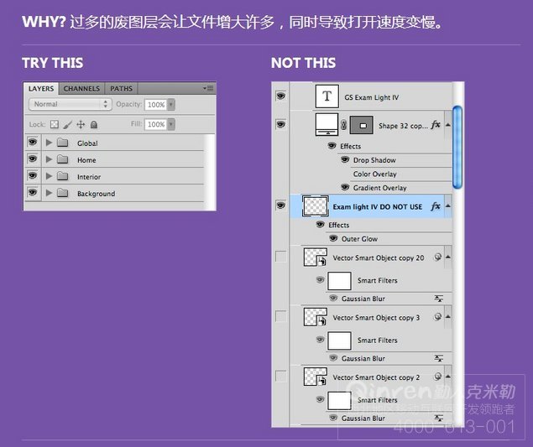Click the lock all padlock icon
The image size is (533, 447).
tap(94, 125)
